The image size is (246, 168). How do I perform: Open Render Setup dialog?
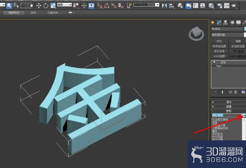coord(219,6)
